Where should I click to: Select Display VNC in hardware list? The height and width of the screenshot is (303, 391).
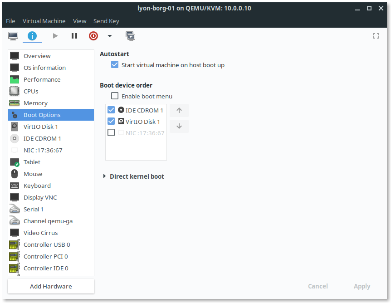[40, 197]
